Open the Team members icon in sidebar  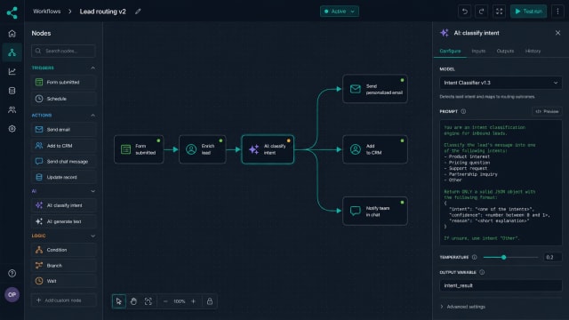point(12,109)
